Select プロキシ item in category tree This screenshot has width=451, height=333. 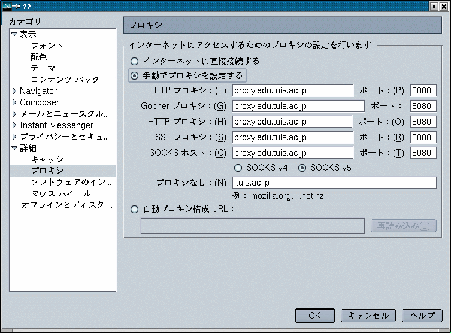coord(62,171)
